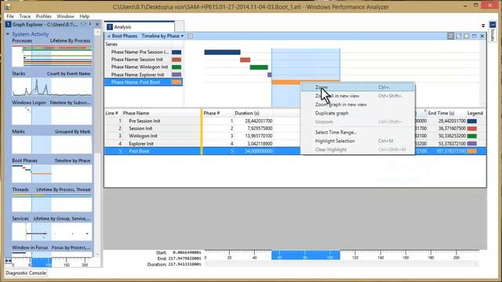The width and height of the screenshot is (502, 282).
Task: Open the Trace menu
Action: point(25,16)
